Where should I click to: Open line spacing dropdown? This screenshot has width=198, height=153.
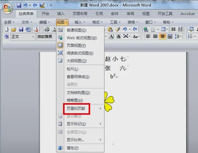[x=178, y=36]
